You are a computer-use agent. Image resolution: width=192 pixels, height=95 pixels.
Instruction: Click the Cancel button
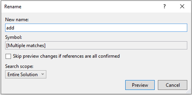pyautogui.click(x=173, y=85)
